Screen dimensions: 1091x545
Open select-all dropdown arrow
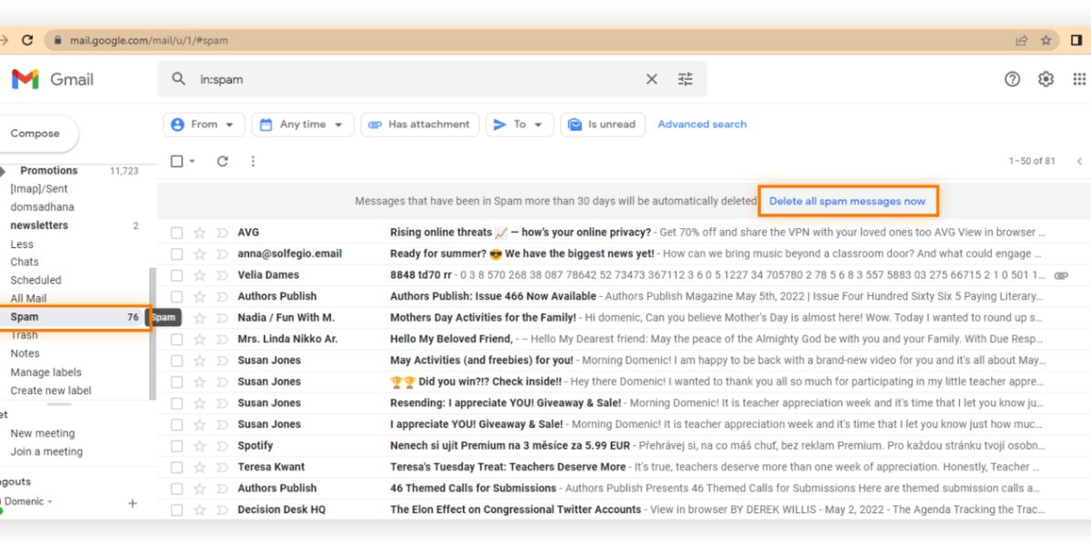[x=192, y=162]
